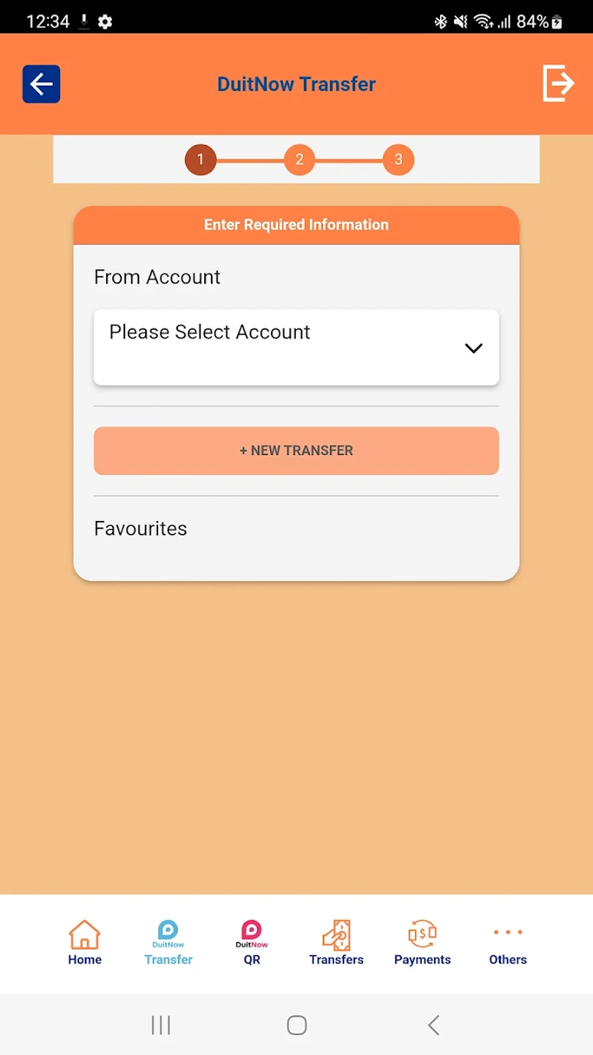Tap Android home navigation button
Screen dimensions: 593x1055
tap(296, 1025)
